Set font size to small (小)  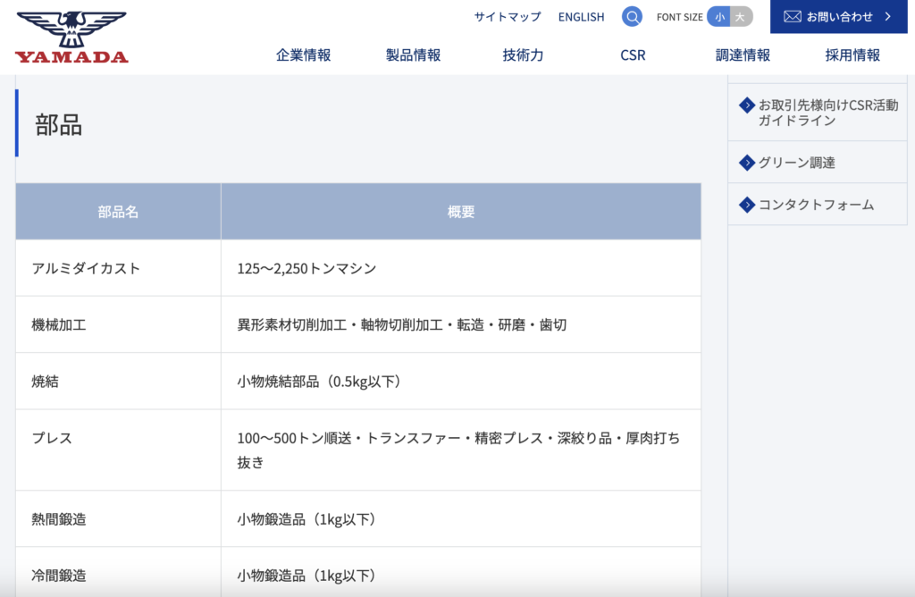click(719, 17)
